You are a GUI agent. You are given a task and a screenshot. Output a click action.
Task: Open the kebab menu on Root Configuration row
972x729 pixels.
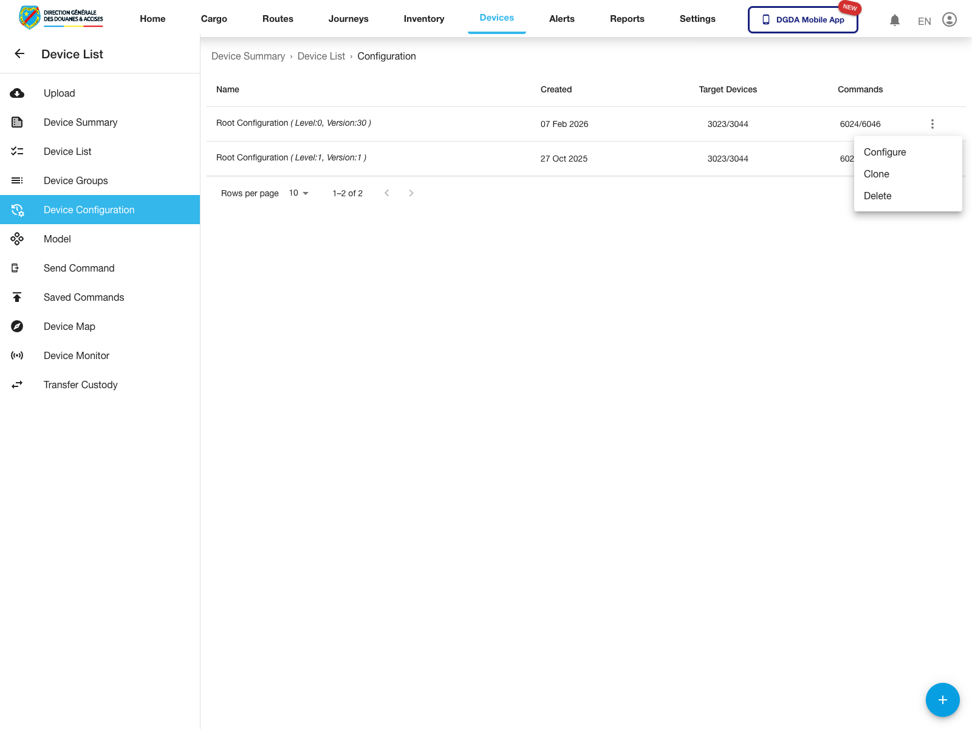pyautogui.click(x=933, y=124)
